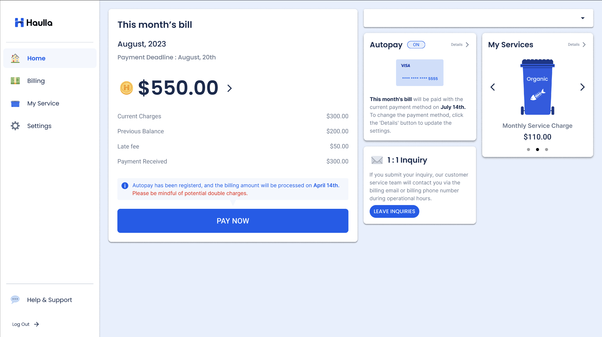Click the LEAVE INQUIRIES button

tap(394, 211)
